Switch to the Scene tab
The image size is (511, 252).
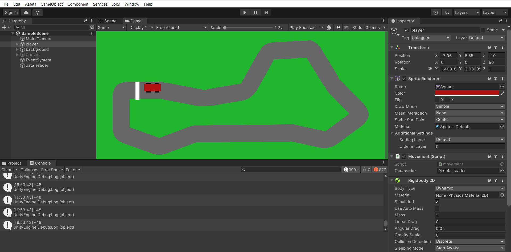108,21
